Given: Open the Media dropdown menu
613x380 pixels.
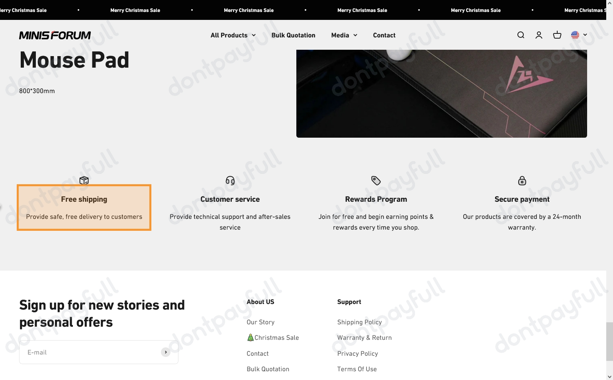Looking at the screenshot, I should point(344,35).
